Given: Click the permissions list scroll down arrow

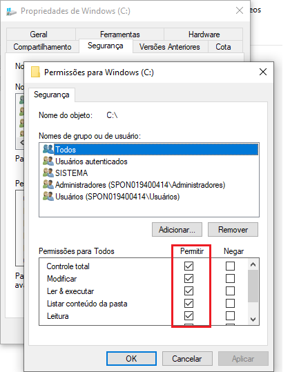Looking at the screenshot, I should (253, 320).
